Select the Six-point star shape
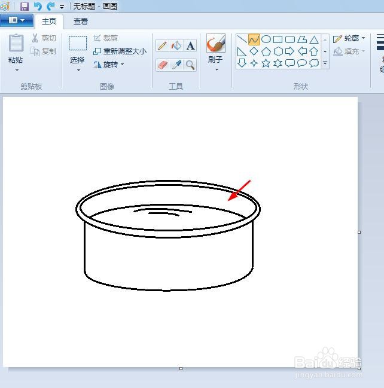The height and width of the screenshot is (388, 384). click(278, 63)
